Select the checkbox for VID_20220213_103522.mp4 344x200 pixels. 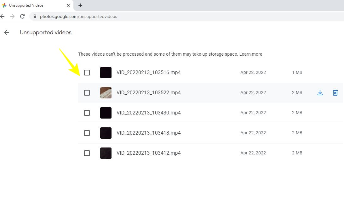tap(87, 93)
